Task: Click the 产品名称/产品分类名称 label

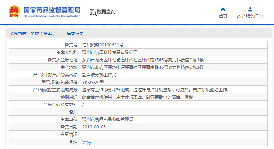Action: click(55, 75)
